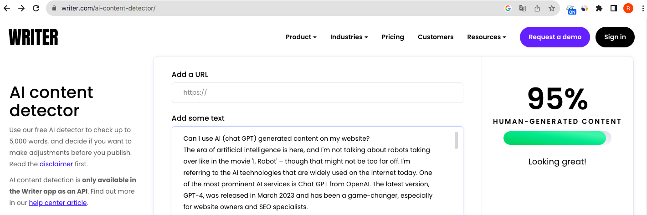Go to Writer logo homepage

[x=33, y=37]
